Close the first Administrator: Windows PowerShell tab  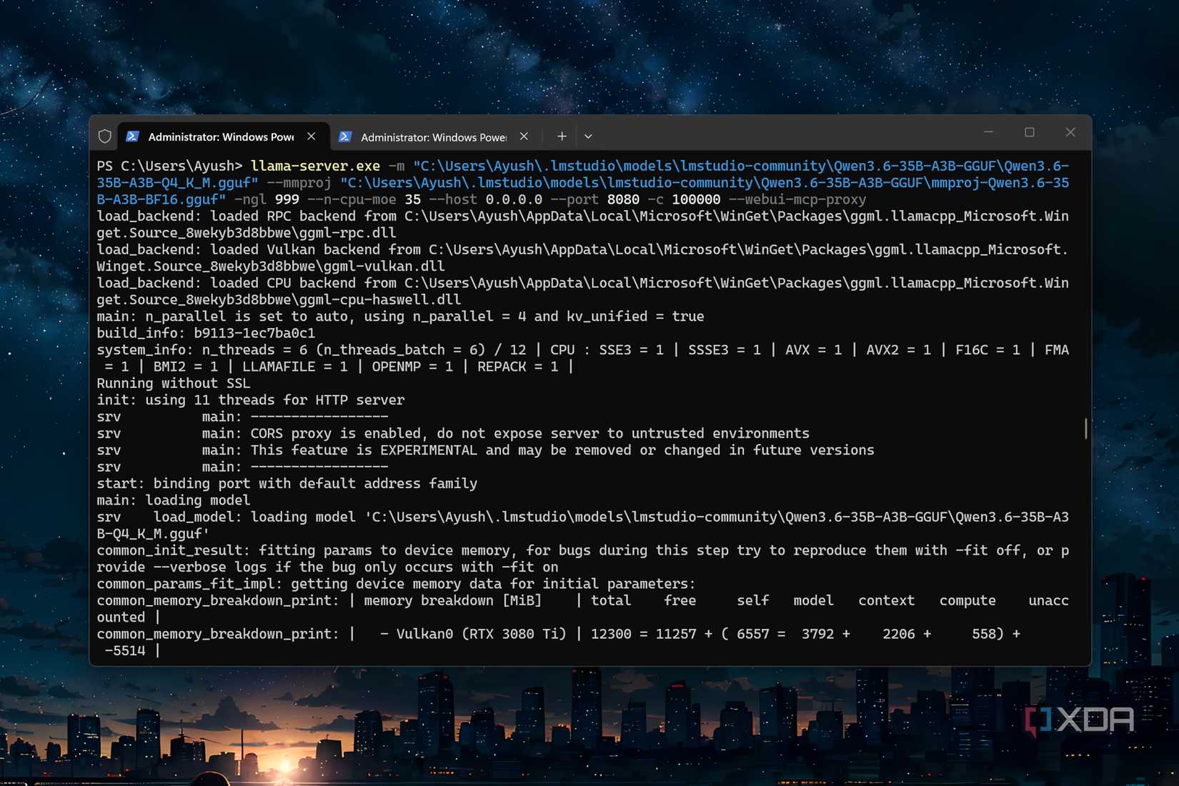click(312, 136)
